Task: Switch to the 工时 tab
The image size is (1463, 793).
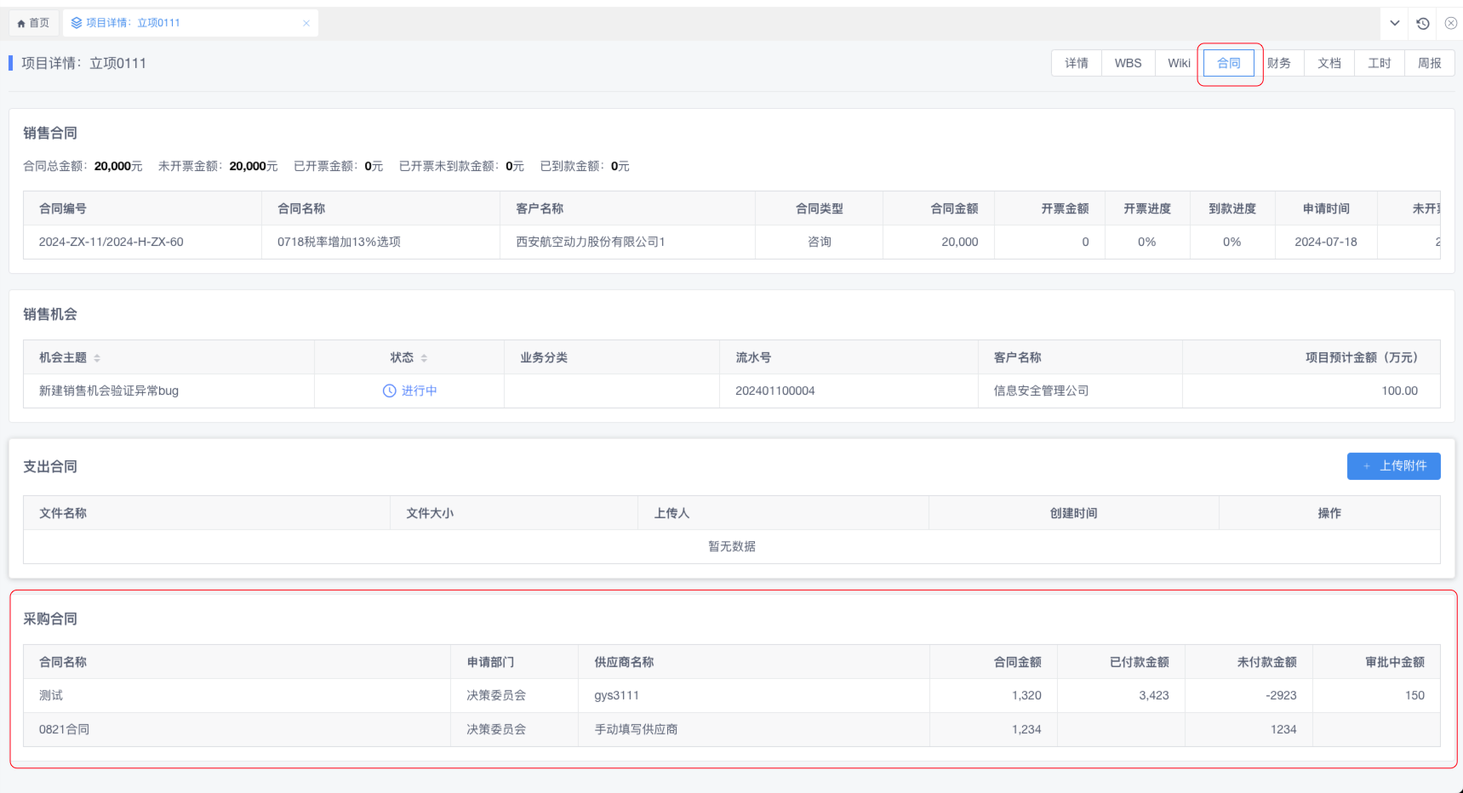Action: pos(1379,63)
